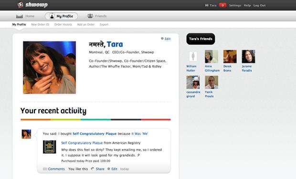296x179 pixels.
Task: Open the Comments link on the activity
Action: click(56, 169)
